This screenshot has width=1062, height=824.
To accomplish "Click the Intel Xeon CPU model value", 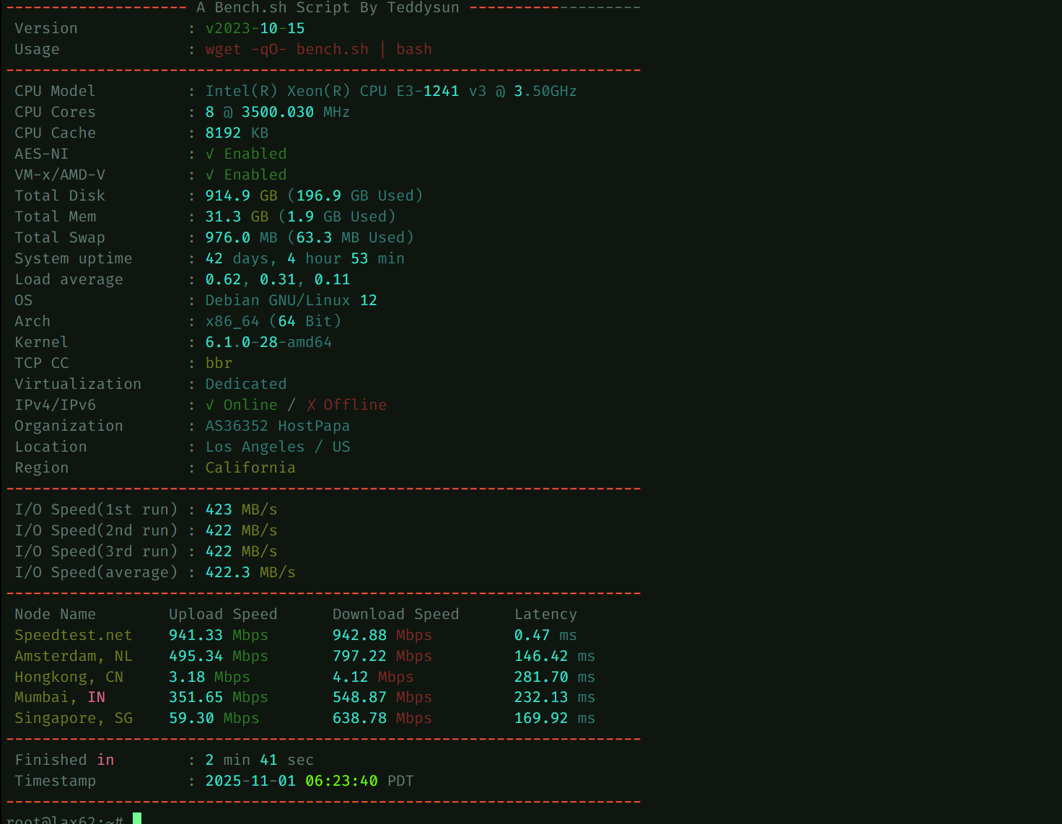I will (x=390, y=92).
